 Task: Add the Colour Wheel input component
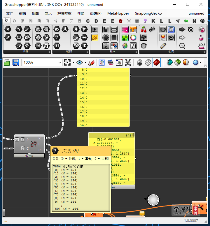click(x=133, y=38)
